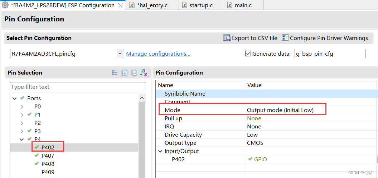Click Configure Pin Driver Warnings icon
The height and width of the screenshot is (178, 378).
[285, 38]
